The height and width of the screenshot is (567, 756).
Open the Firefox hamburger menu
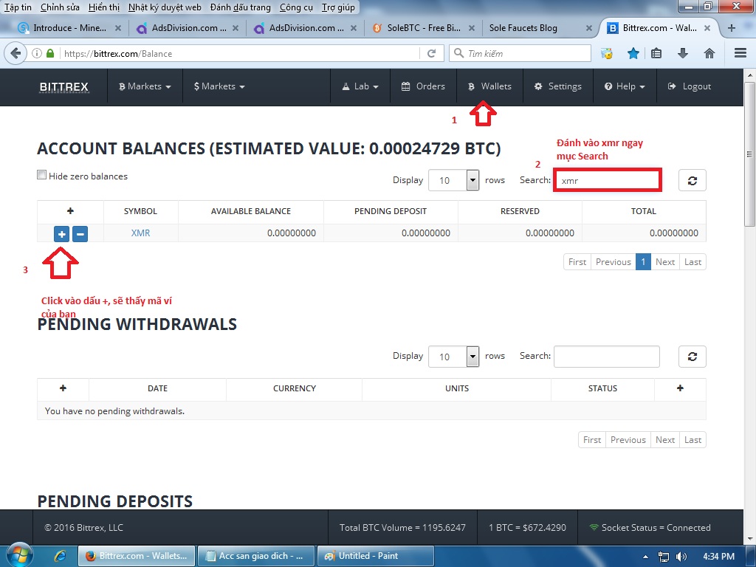coord(740,53)
